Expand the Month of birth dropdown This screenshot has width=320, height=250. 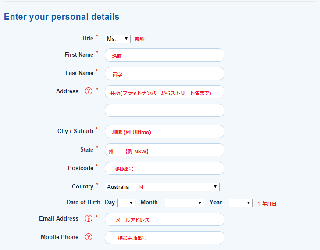[185, 203]
